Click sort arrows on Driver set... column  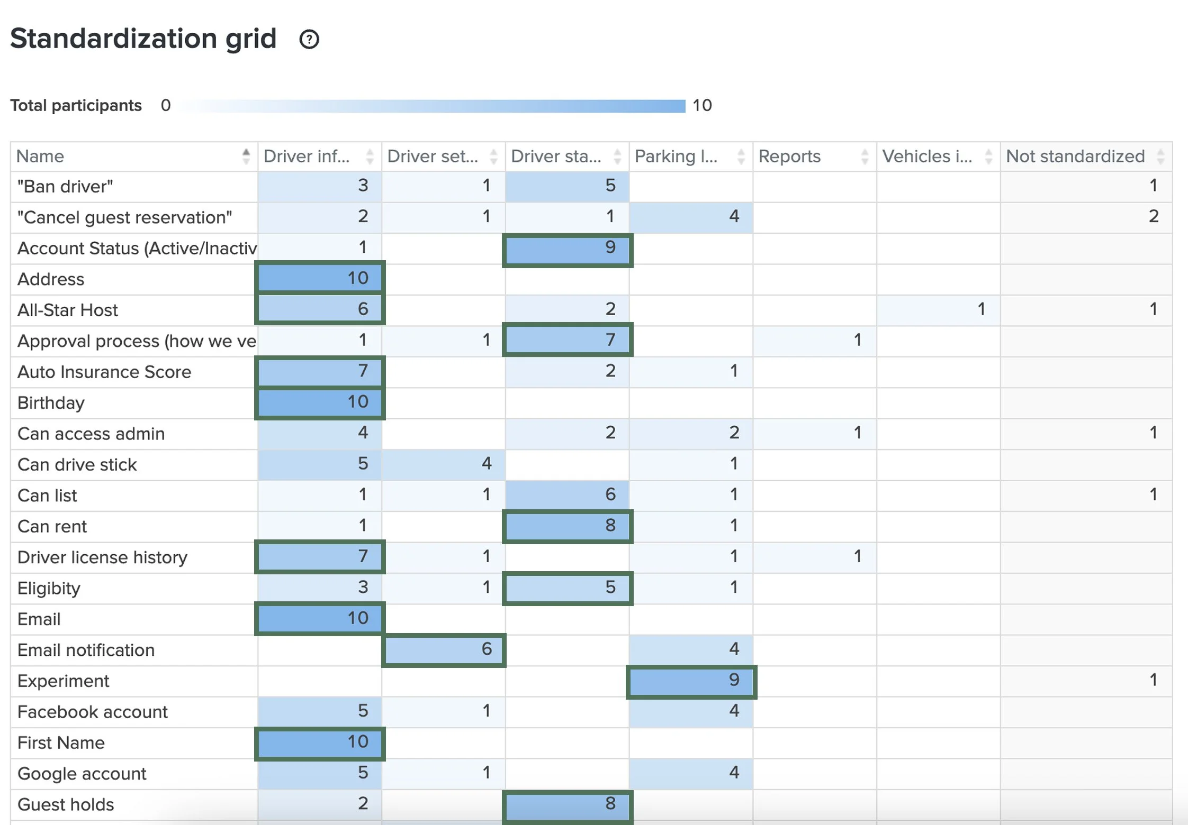click(493, 157)
